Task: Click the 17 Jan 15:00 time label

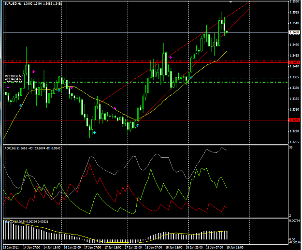Action: tap(113, 247)
